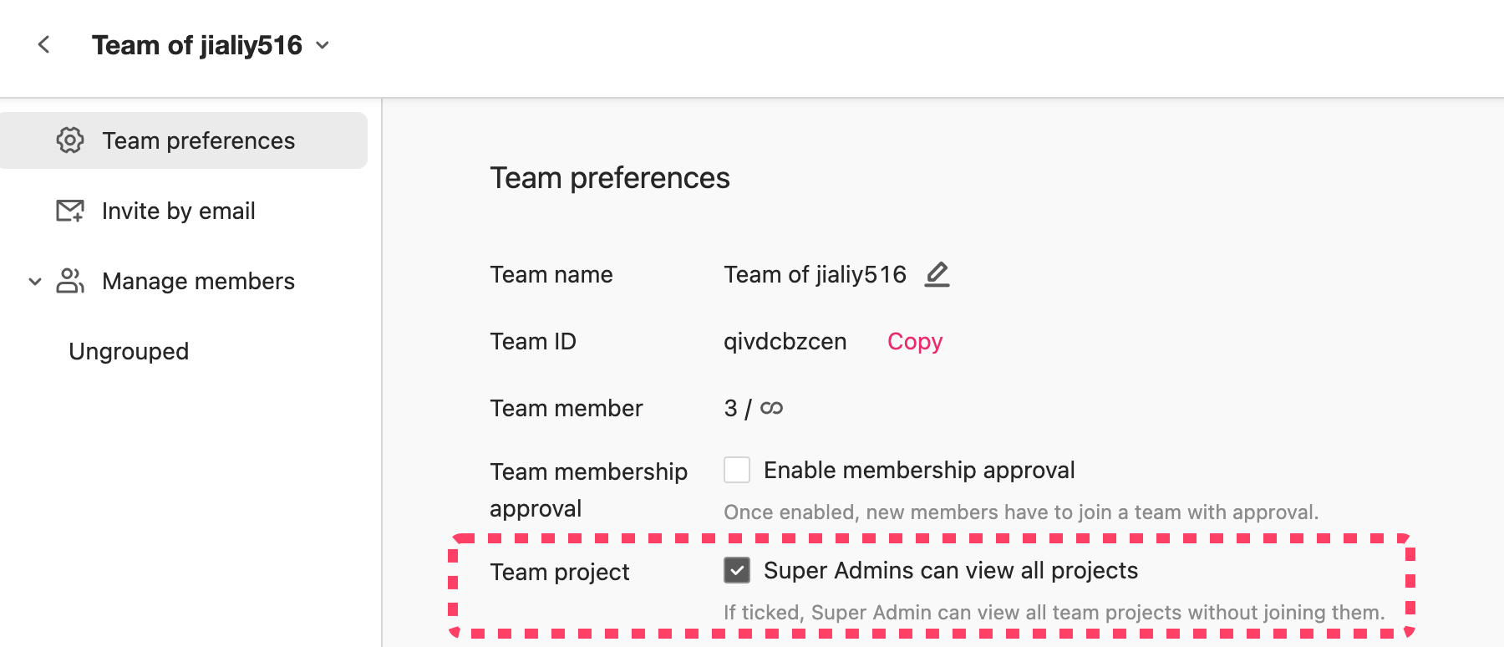Click the envelope icon for Invite by email

(70, 211)
